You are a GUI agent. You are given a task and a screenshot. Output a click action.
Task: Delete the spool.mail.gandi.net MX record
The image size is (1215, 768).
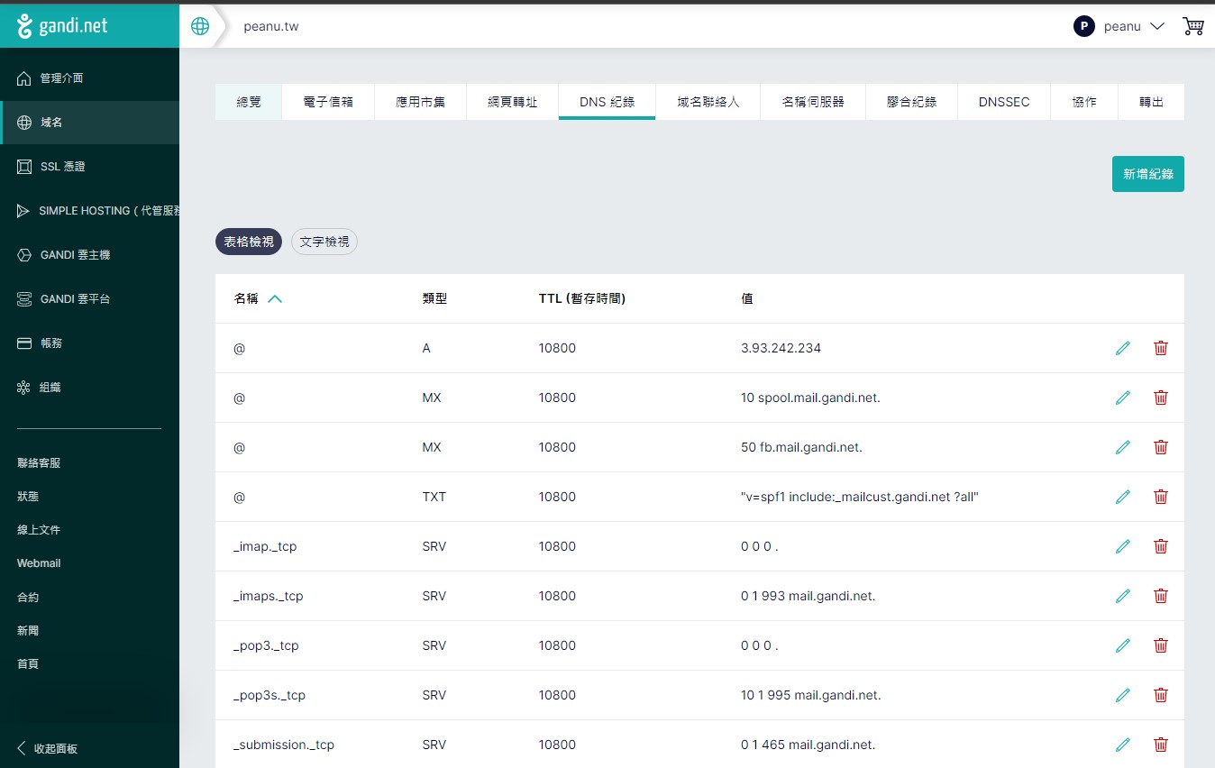pos(1161,398)
